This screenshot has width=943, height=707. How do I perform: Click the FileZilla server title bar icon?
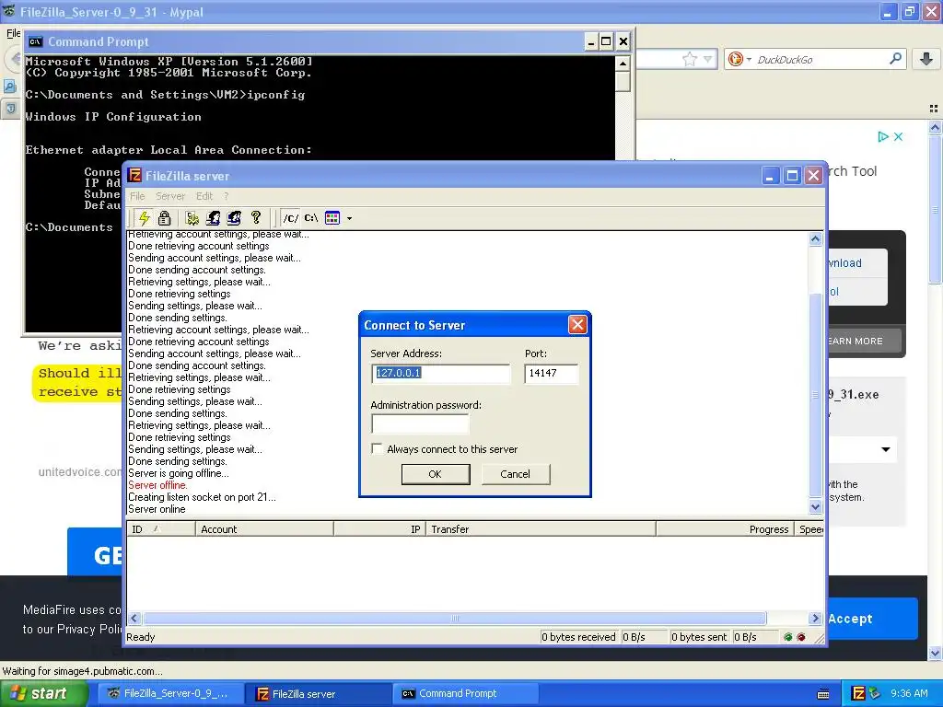coord(135,176)
